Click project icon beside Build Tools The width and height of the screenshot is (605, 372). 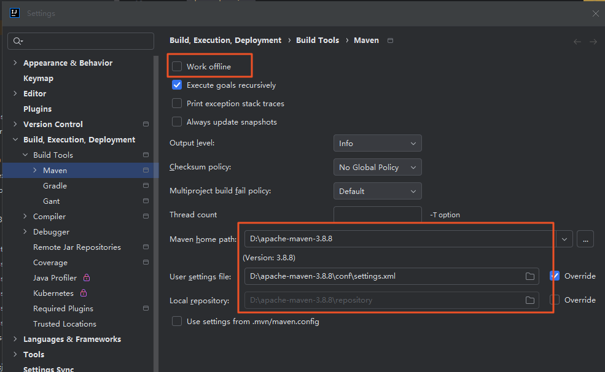pyautogui.click(x=146, y=155)
